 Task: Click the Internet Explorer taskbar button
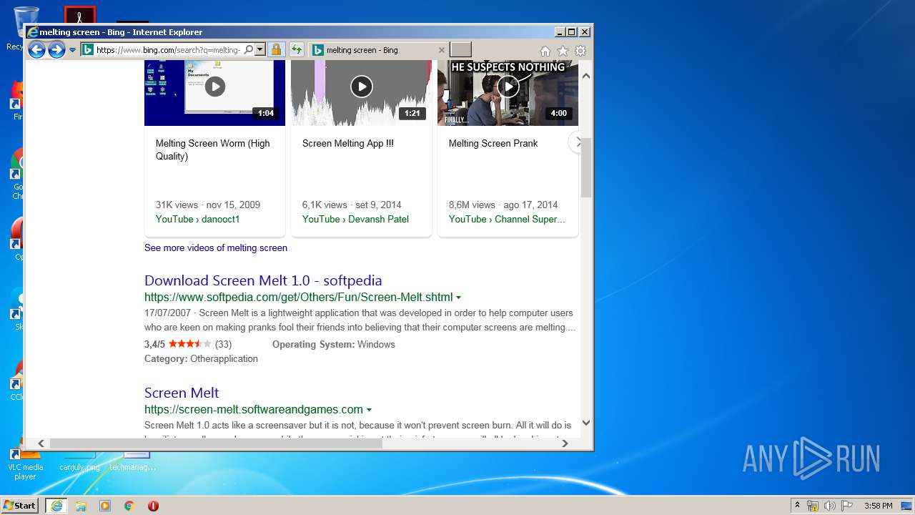click(56, 506)
